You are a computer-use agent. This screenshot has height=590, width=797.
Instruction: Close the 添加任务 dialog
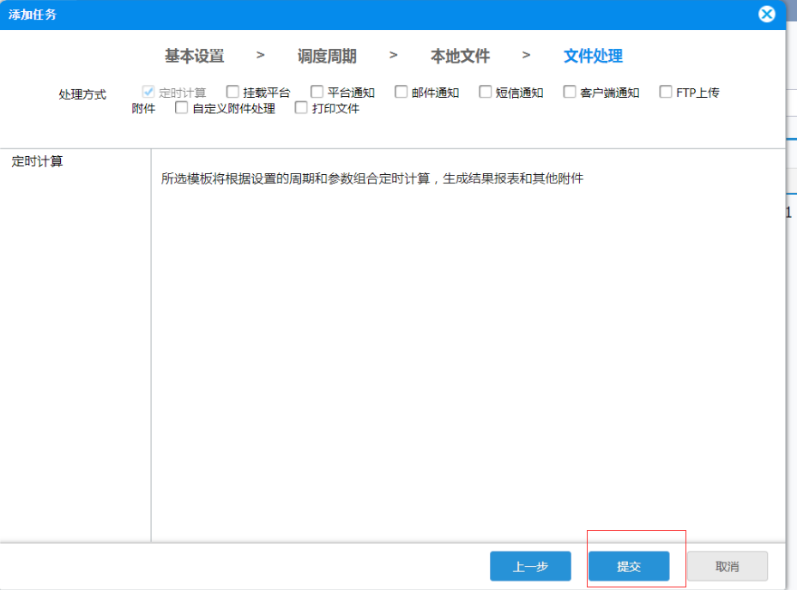tap(766, 15)
